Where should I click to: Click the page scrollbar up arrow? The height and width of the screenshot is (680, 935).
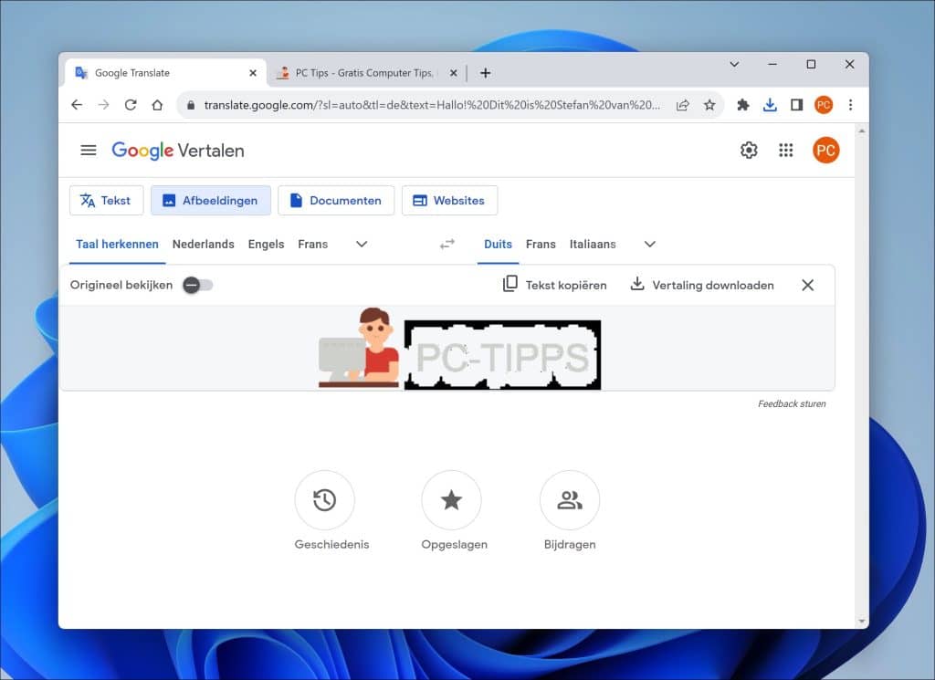pyautogui.click(x=861, y=131)
